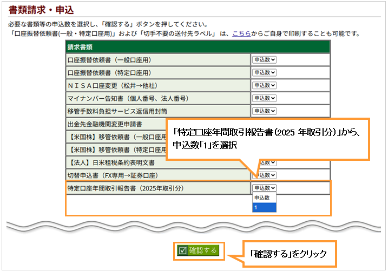Open 申込数 dropdown for 口座振替依頼書（特定口座用）

tap(264, 72)
